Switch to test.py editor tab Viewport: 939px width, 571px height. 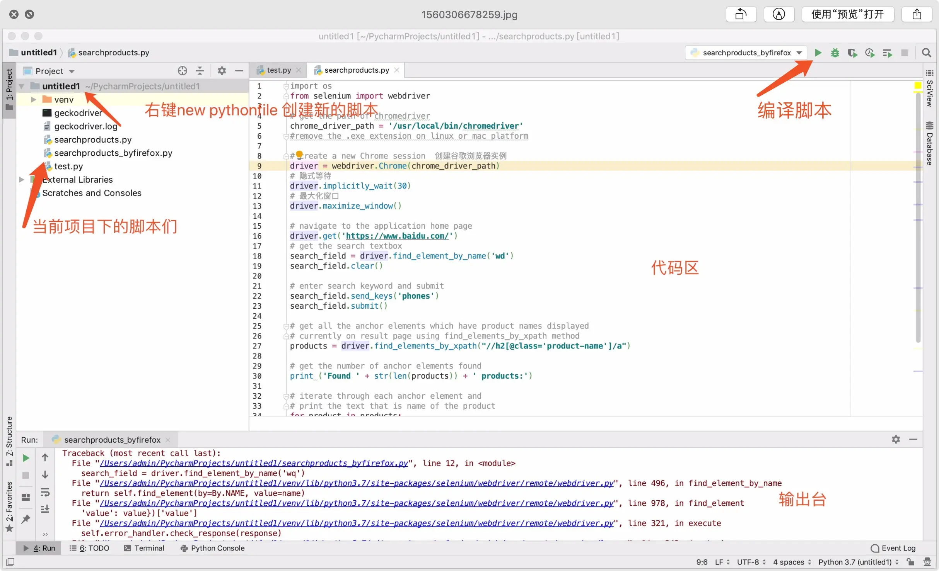point(278,70)
